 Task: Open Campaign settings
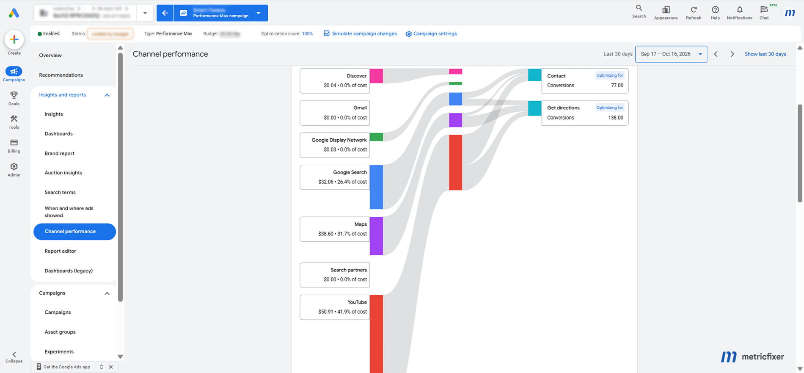click(431, 33)
